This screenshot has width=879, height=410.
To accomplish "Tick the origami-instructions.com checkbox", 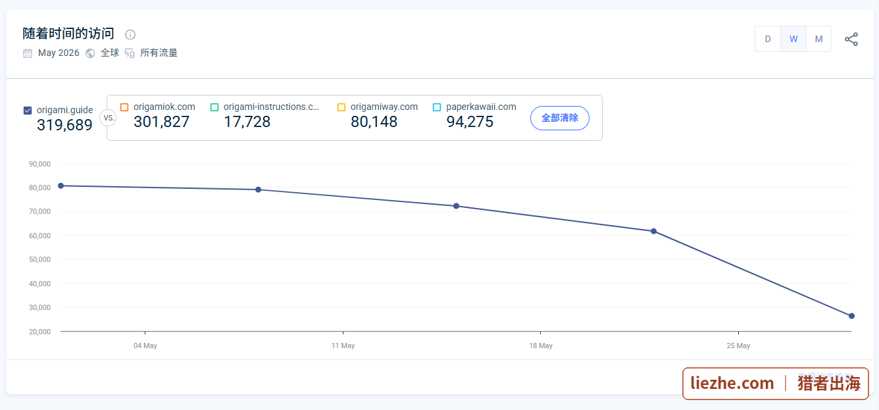I will click(x=214, y=107).
